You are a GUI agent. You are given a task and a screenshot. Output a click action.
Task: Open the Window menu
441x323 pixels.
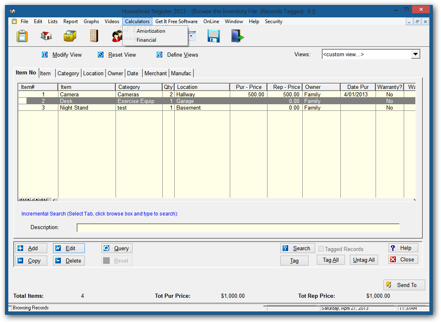234,22
